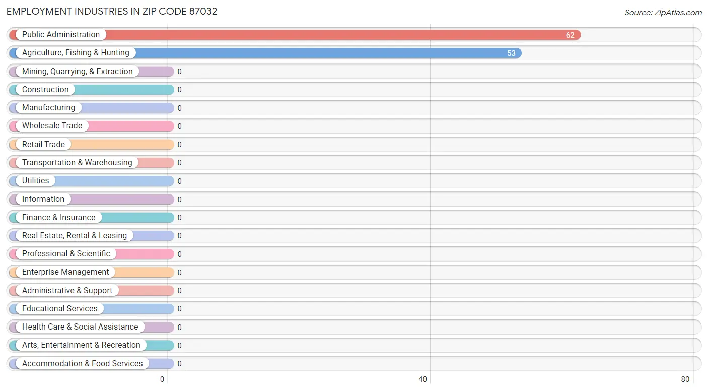
Task: Click the value 62 on the red bar
Action: click(570, 35)
